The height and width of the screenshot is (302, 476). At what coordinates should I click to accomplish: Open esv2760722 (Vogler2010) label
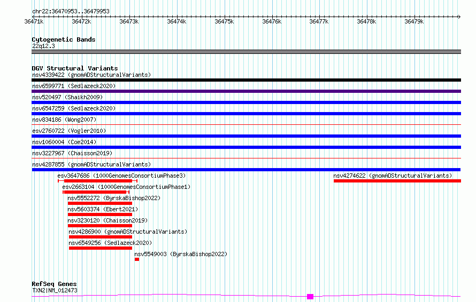click(x=69, y=131)
